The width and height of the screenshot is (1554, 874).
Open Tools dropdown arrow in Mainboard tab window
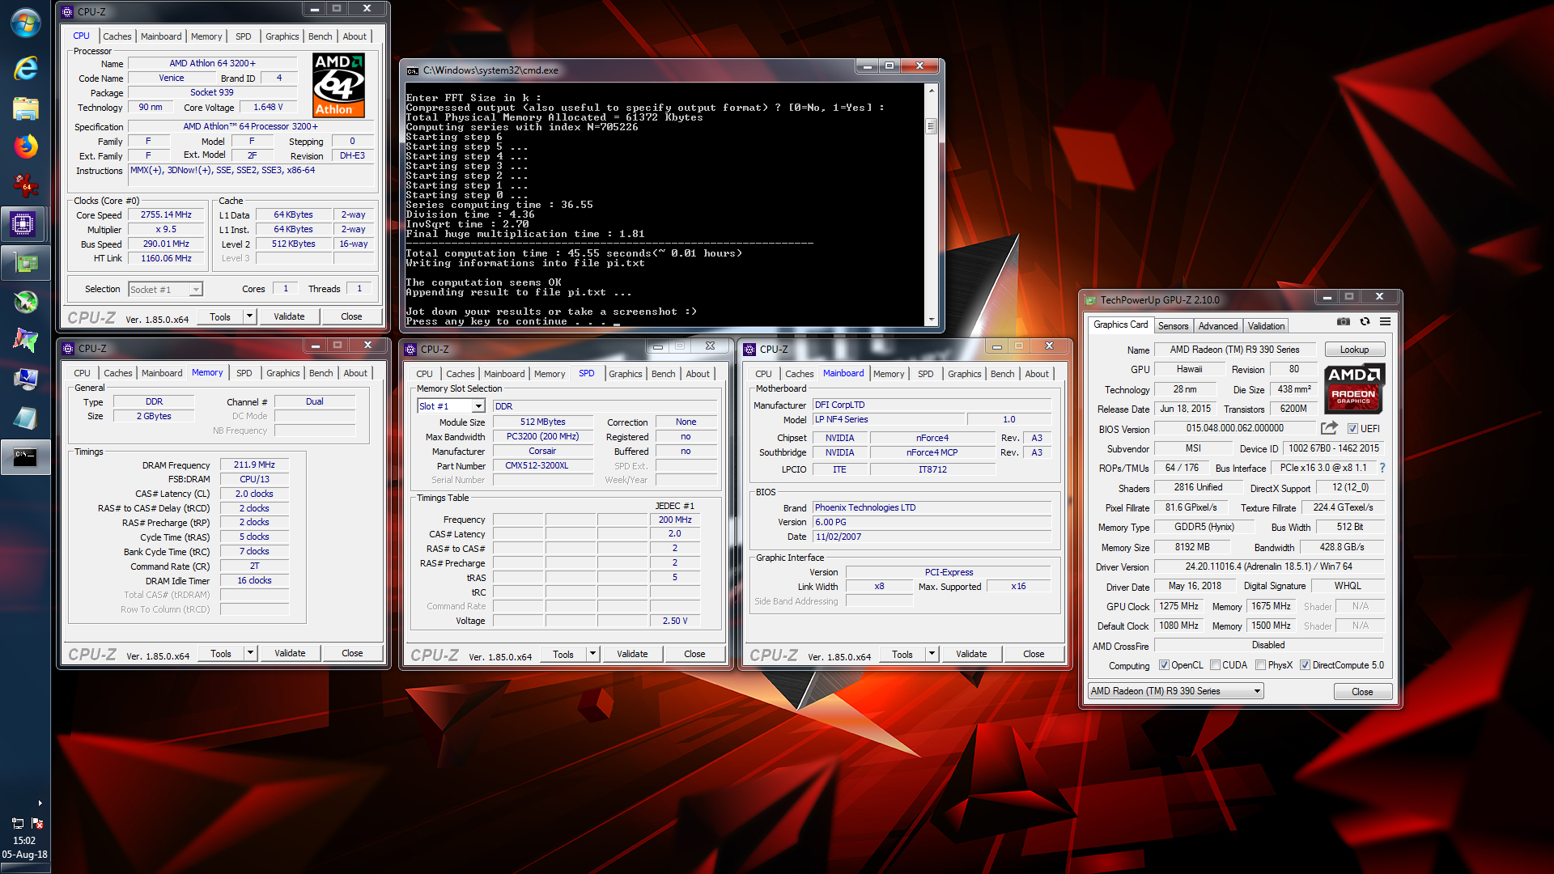coord(932,654)
